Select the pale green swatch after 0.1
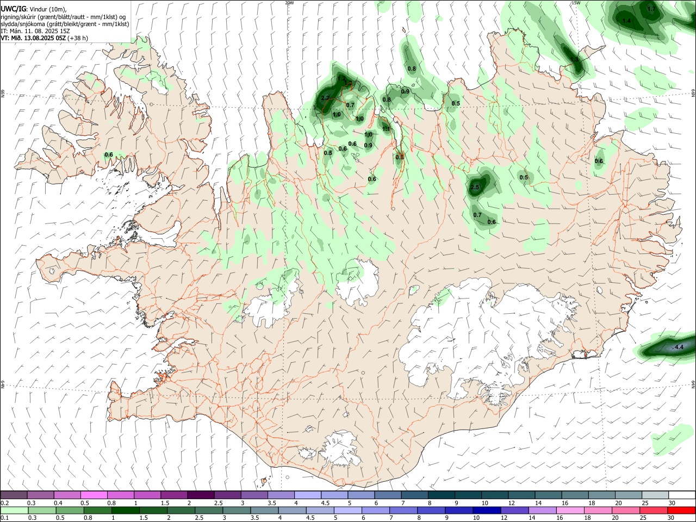The image size is (696, 522). click(x=14, y=510)
